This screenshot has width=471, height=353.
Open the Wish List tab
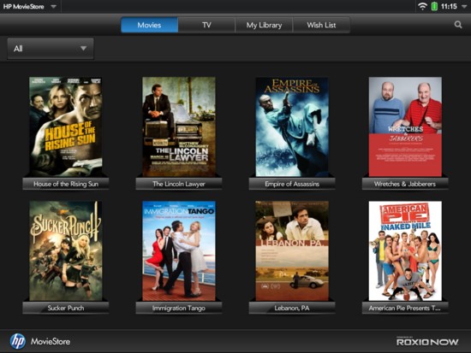(321, 25)
